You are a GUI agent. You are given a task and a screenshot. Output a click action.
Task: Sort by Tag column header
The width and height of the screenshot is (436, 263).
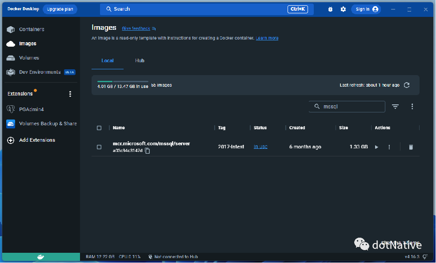tap(222, 128)
